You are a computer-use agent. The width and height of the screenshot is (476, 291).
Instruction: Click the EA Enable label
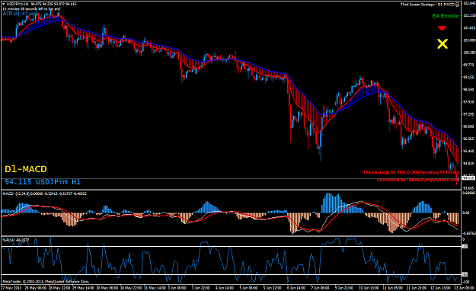[x=446, y=16]
